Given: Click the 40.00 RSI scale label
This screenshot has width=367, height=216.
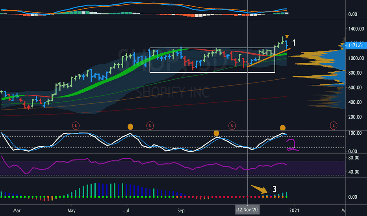Looking at the screenshot, I should pos(354,172).
